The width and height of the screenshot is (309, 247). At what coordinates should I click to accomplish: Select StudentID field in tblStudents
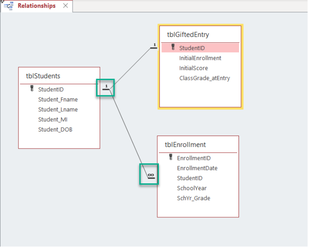[x=51, y=90]
